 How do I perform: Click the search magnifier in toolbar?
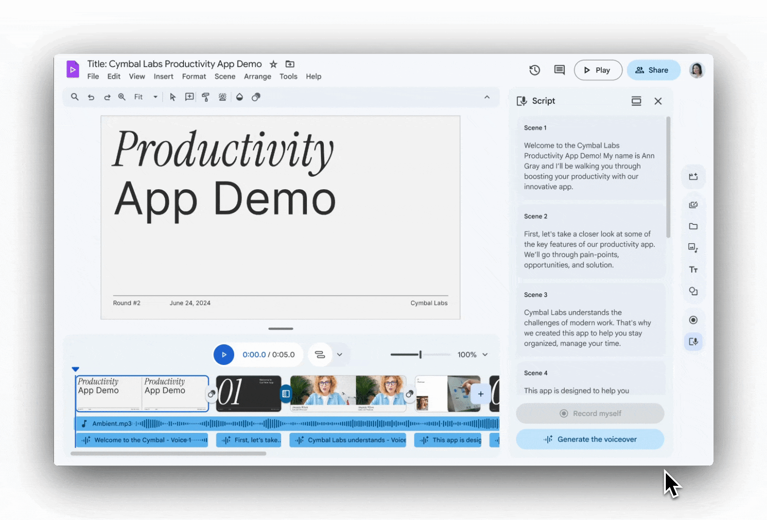click(75, 97)
